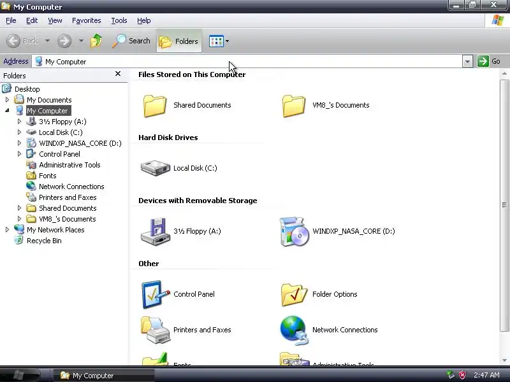Select Fonts folder in tree
This screenshot has height=382, width=510.
[x=47, y=176]
